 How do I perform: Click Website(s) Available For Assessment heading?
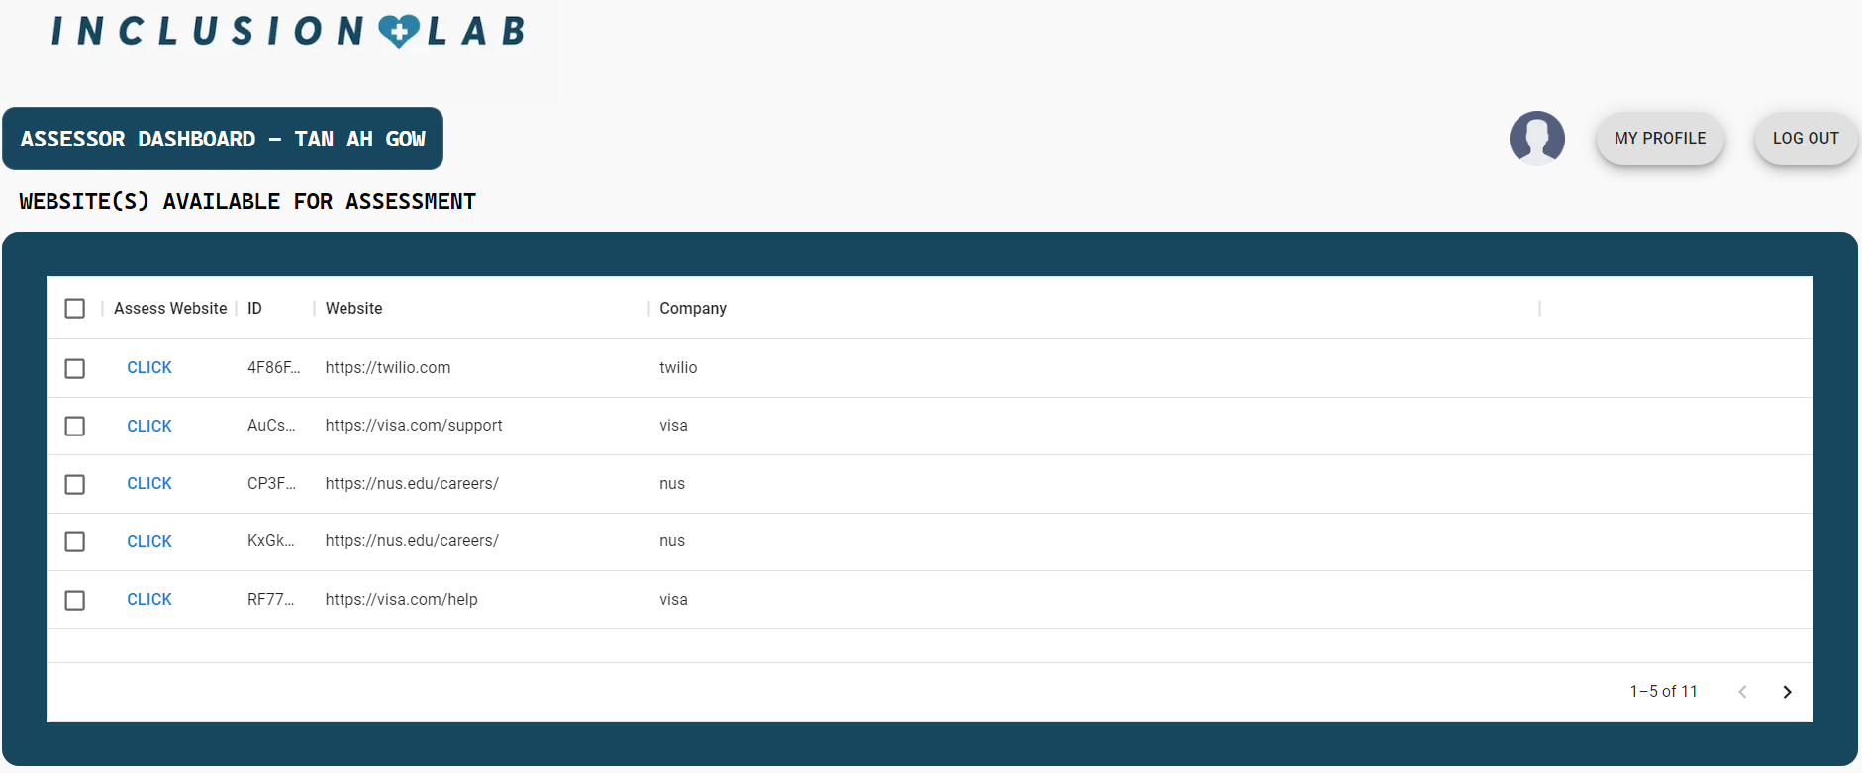247,201
